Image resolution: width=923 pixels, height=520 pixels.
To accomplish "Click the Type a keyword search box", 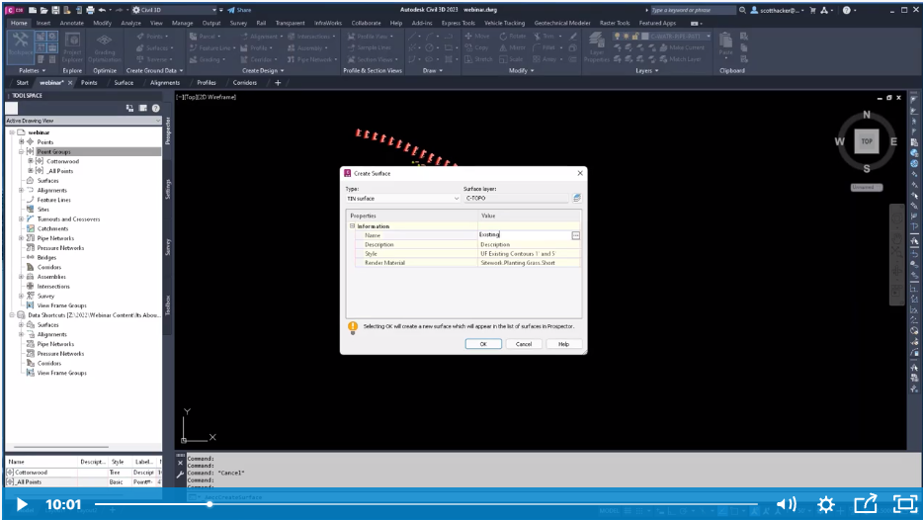I will [693, 10].
